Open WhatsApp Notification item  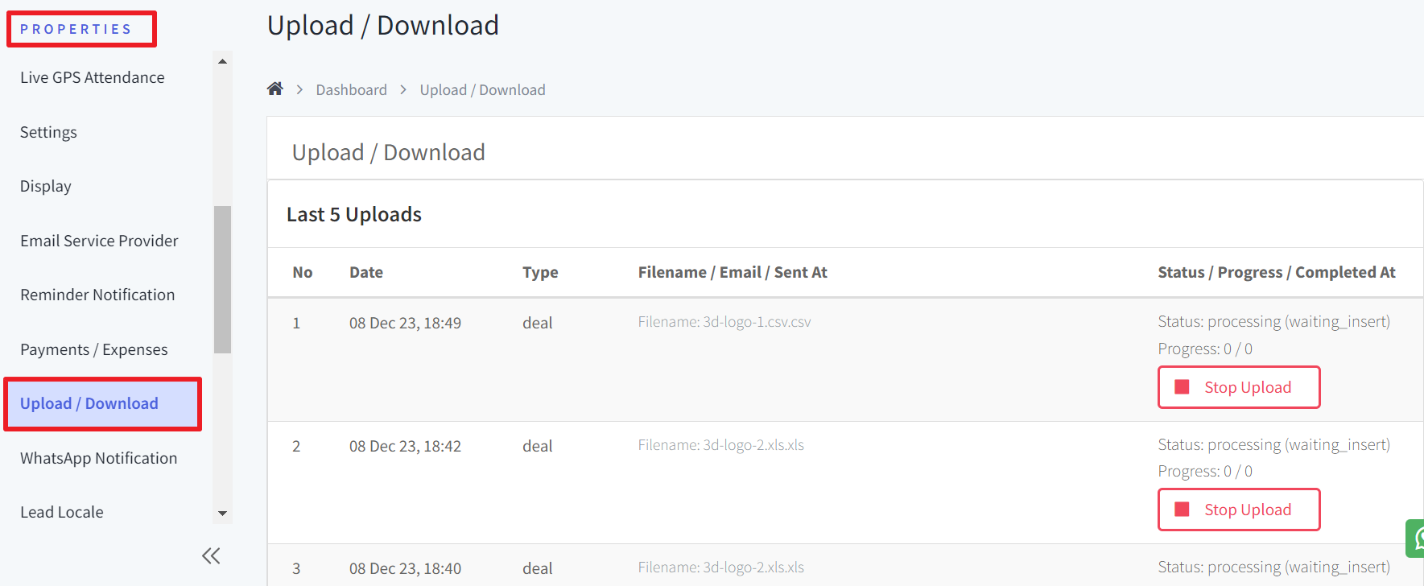point(99,458)
